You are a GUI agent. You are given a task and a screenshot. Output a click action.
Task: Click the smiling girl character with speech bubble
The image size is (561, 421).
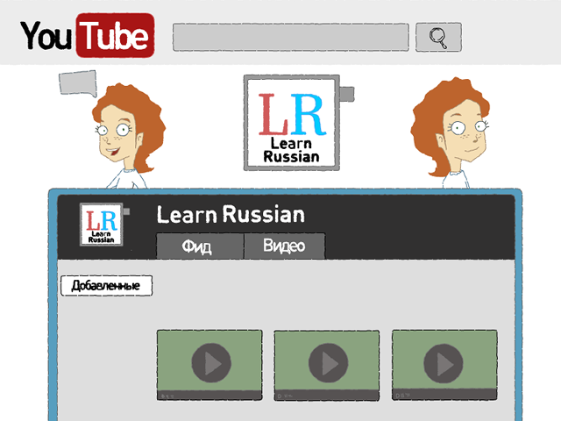click(x=128, y=136)
